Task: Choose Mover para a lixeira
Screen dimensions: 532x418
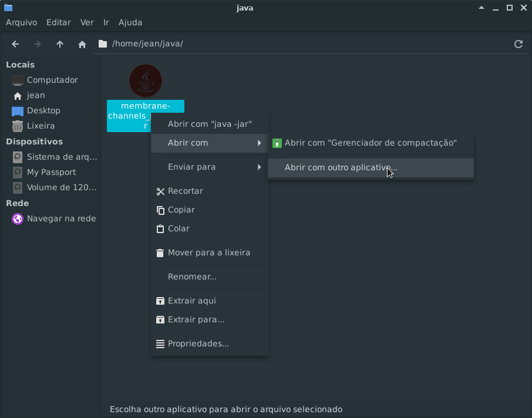Action: [x=208, y=252]
